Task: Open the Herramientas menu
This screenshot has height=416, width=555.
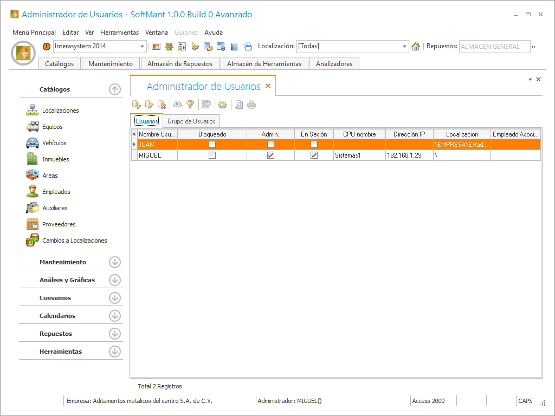Action: [x=119, y=32]
